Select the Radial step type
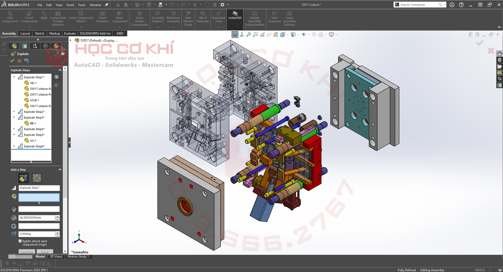This screenshot has width=503, height=272. (x=37, y=178)
